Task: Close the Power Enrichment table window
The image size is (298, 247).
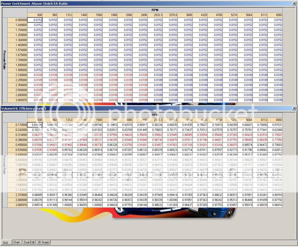Action: (x=295, y=3)
